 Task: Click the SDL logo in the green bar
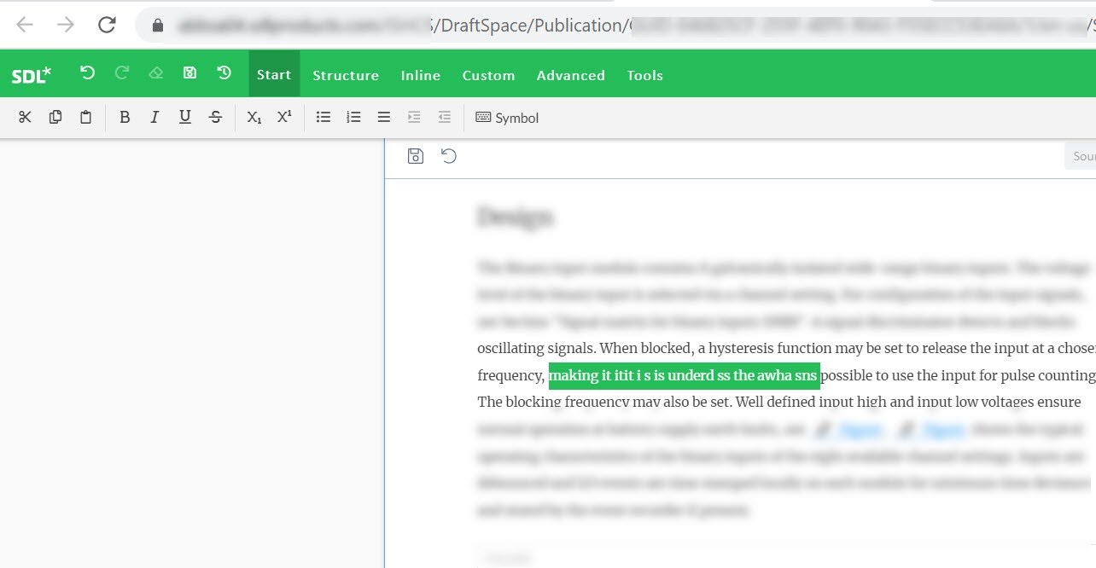[32, 74]
